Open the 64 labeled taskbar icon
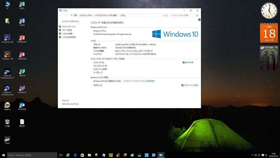 point(154,155)
